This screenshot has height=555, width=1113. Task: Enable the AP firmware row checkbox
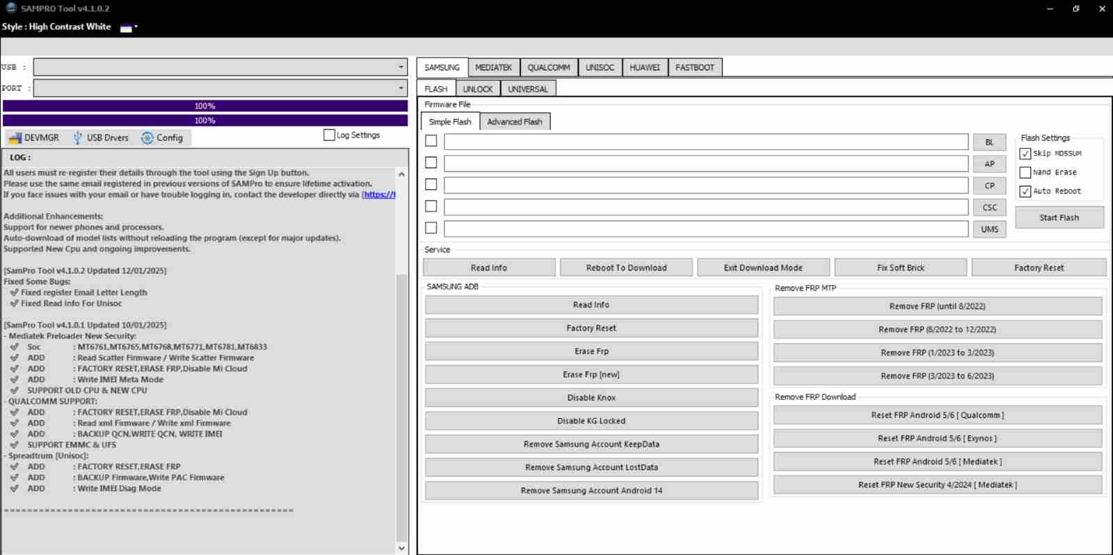pos(431,163)
